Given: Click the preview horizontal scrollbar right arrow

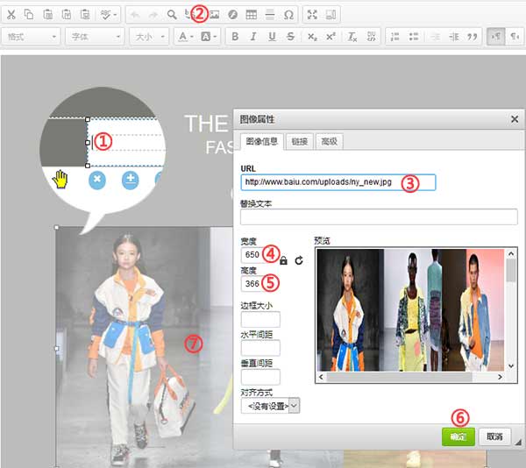Looking at the screenshot, I should click(x=500, y=377).
